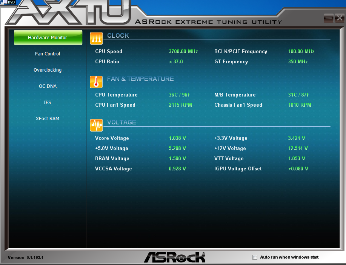Click the Version 0.1.193.1 text
The image size is (346, 265).
pos(26,257)
